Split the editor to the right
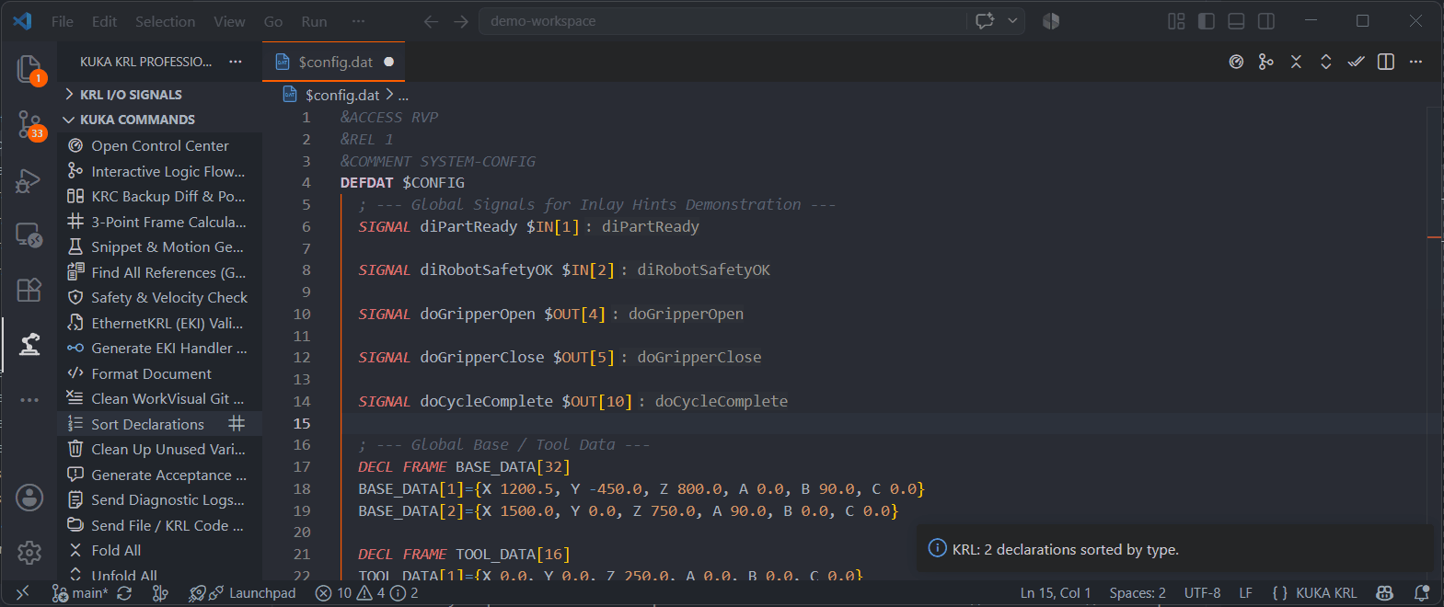The height and width of the screenshot is (607, 1444). click(x=1386, y=62)
